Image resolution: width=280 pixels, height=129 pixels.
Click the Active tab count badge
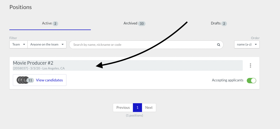pos(55,24)
